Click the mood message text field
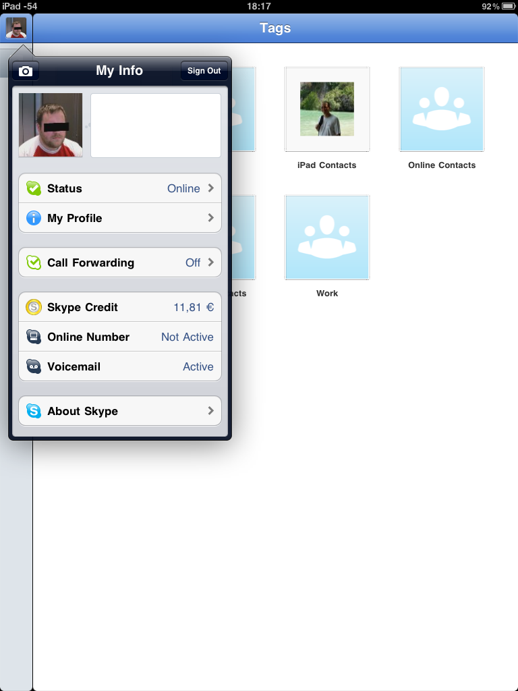Viewport: 518px width, 691px height. tap(156, 126)
